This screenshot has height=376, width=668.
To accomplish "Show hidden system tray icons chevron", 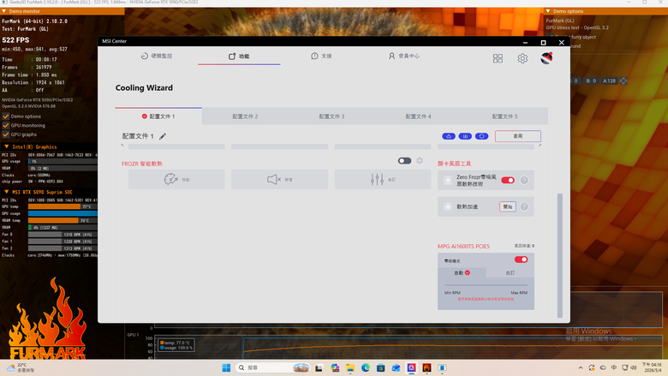I will click(x=581, y=368).
